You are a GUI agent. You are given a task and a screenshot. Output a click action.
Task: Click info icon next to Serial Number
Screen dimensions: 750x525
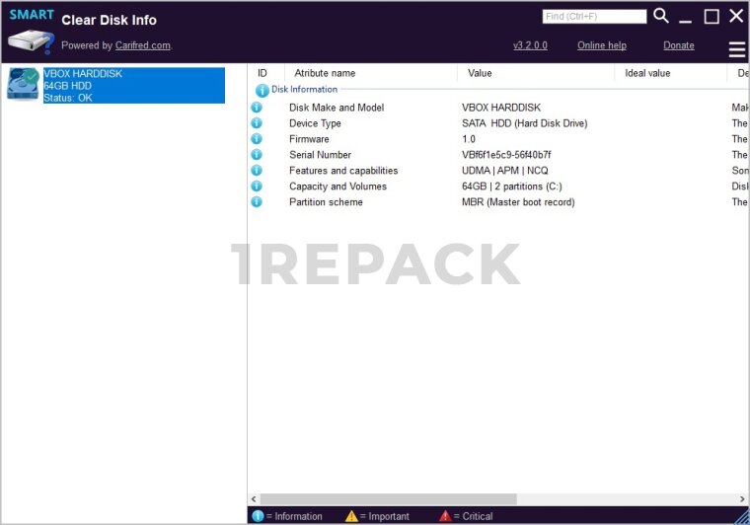257,155
